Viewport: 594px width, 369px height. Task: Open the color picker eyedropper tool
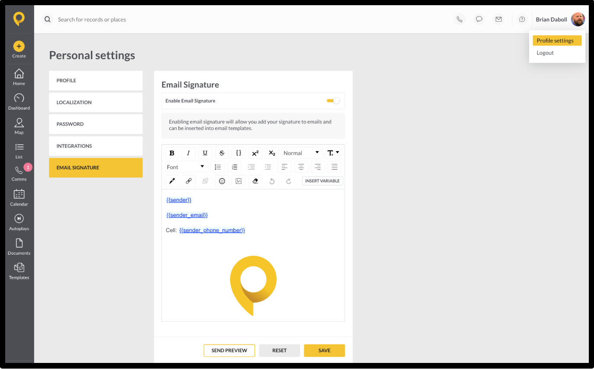pos(172,181)
